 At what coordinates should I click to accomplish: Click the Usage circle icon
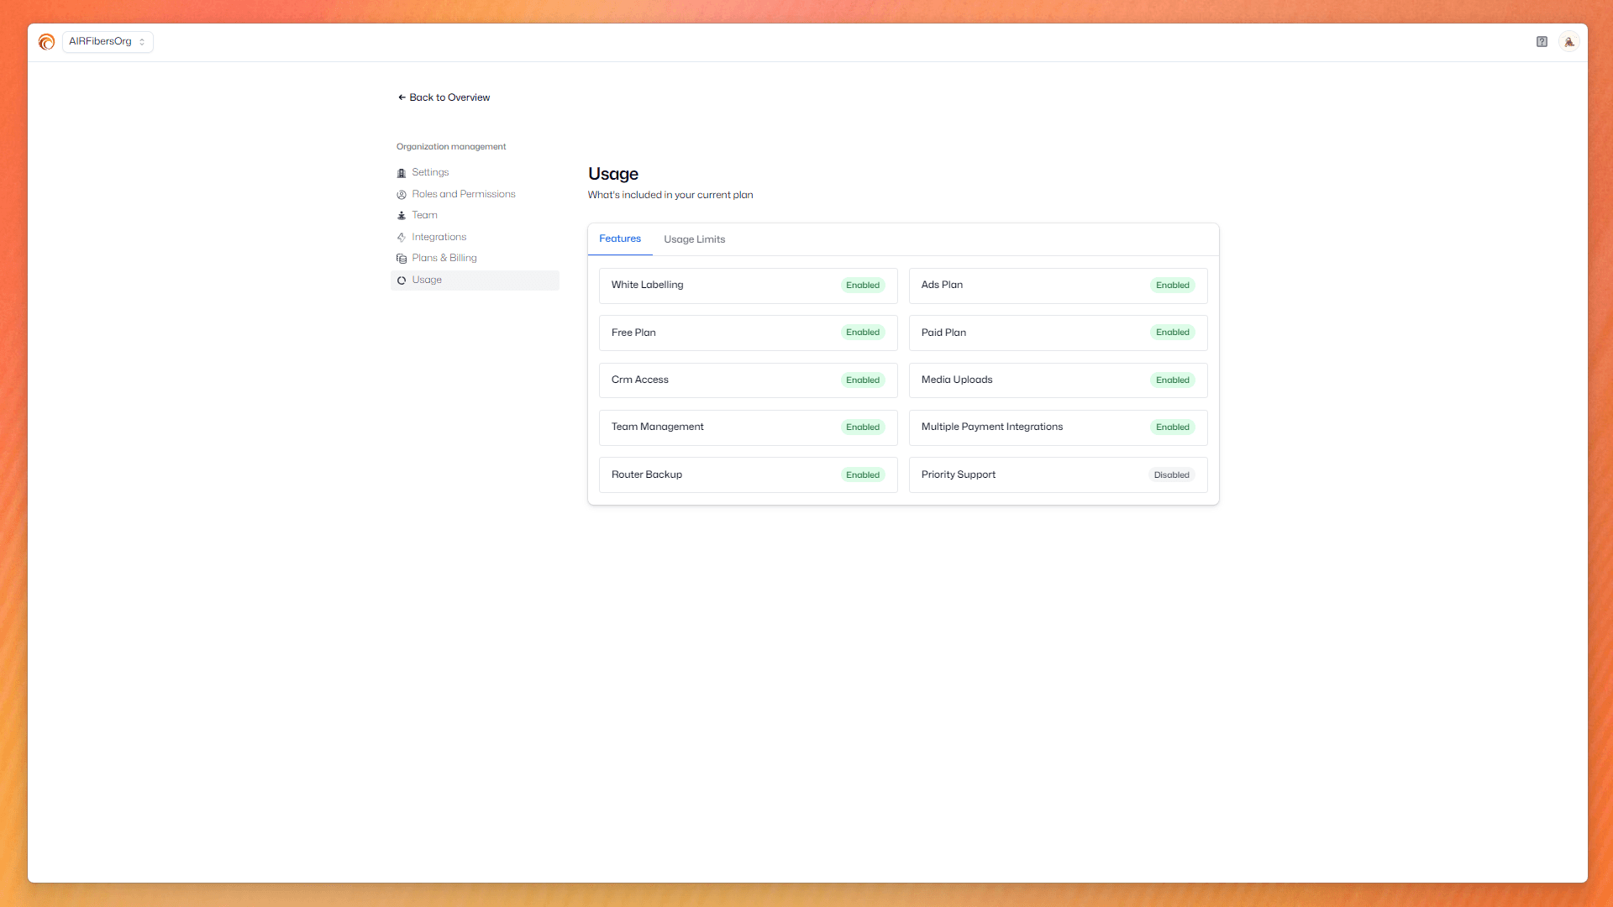(x=402, y=280)
